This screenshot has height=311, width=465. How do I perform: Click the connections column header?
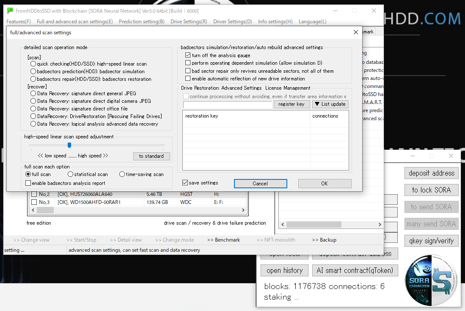tap(329, 116)
